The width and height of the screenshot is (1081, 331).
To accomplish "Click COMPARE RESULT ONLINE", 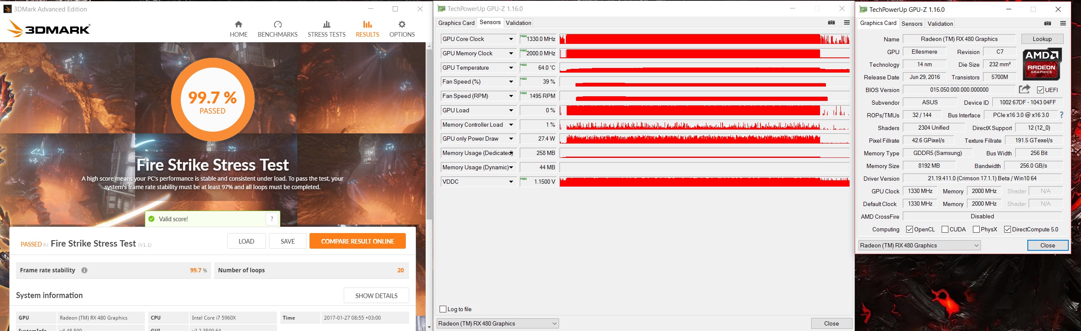I will 358,241.
